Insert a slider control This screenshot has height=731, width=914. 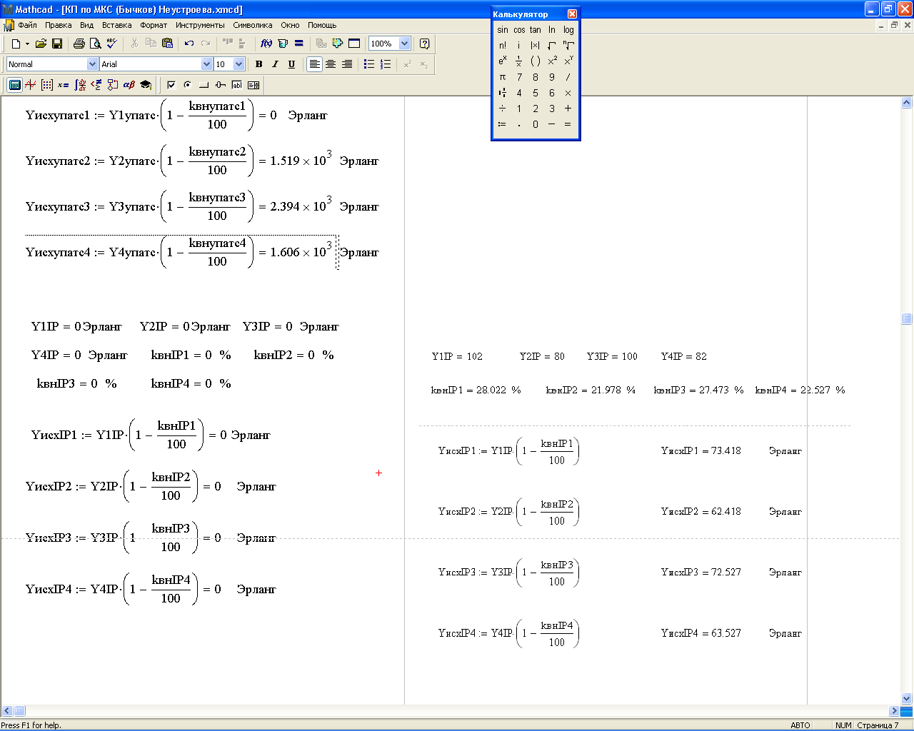click(x=221, y=85)
